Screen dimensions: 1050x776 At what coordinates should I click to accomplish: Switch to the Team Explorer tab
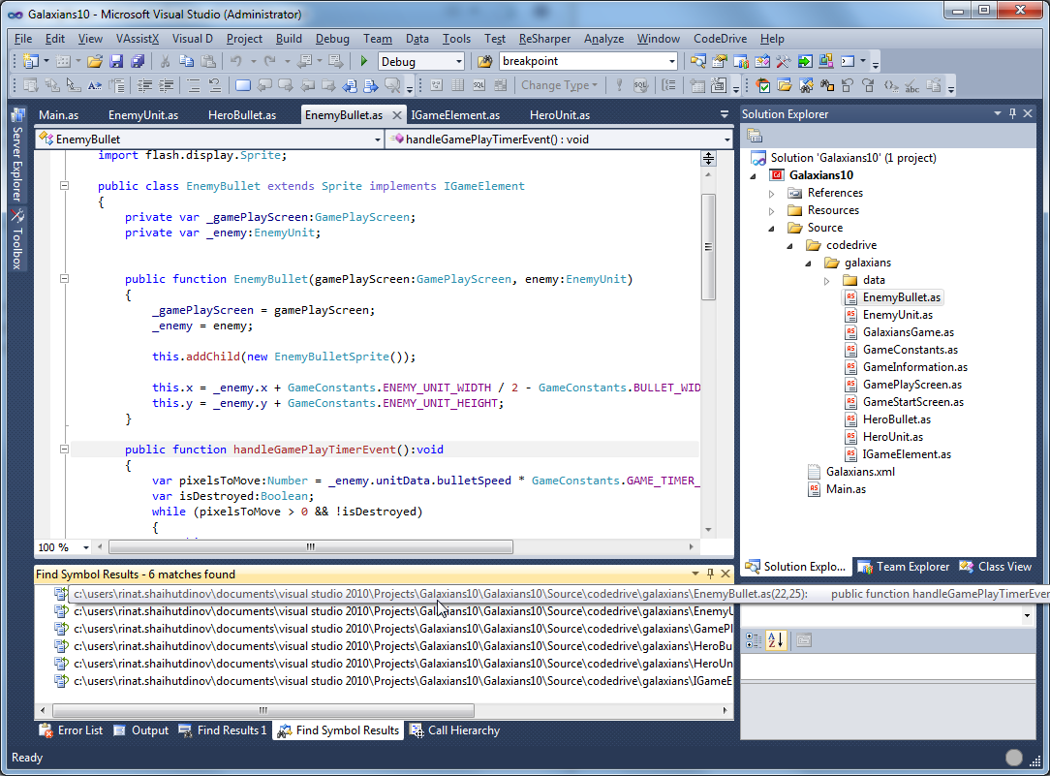point(904,567)
